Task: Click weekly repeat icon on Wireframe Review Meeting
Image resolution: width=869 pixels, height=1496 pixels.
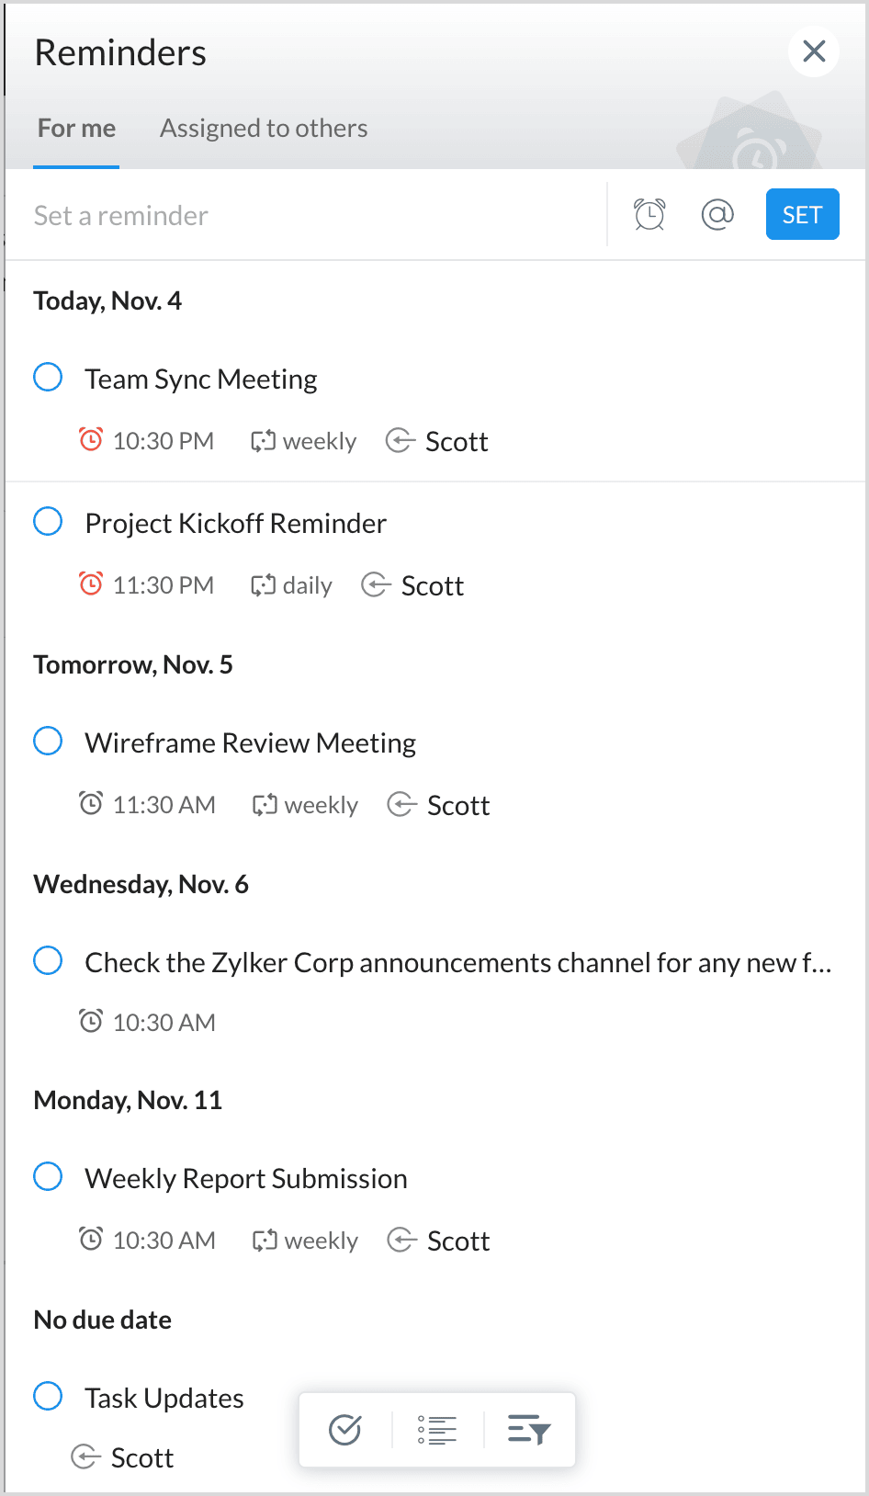Action: point(265,805)
